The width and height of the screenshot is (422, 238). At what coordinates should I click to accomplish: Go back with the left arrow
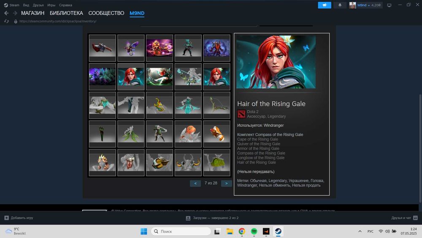pyautogui.click(x=6, y=13)
